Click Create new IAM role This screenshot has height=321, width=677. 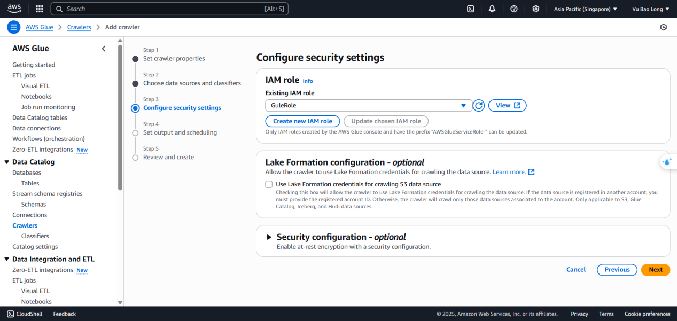pos(303,121)
